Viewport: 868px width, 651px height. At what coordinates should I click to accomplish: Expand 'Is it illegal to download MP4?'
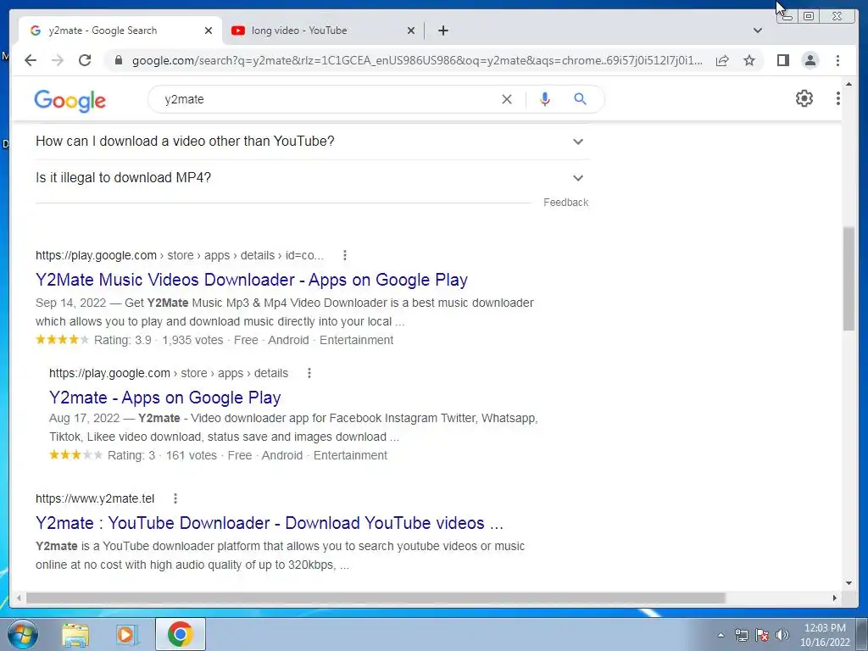(x=312, y=178)
